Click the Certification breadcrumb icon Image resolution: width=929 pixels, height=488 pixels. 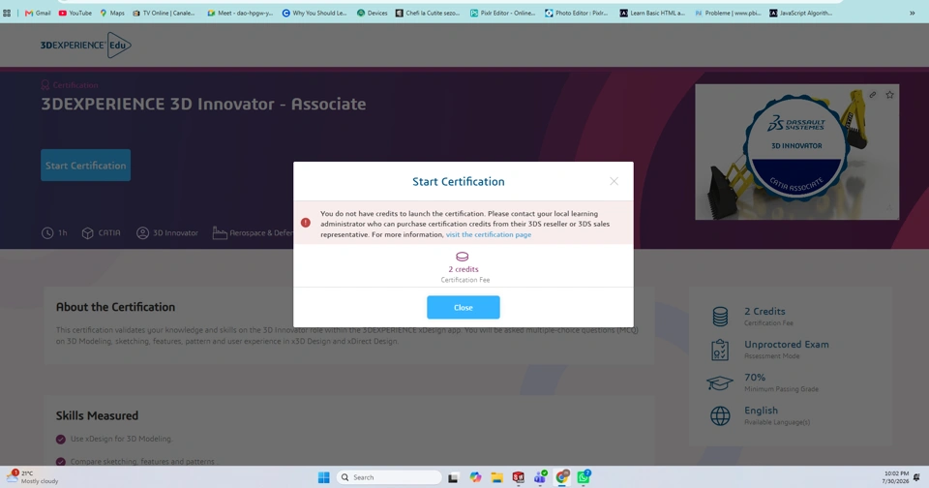[x=45, y=85]
